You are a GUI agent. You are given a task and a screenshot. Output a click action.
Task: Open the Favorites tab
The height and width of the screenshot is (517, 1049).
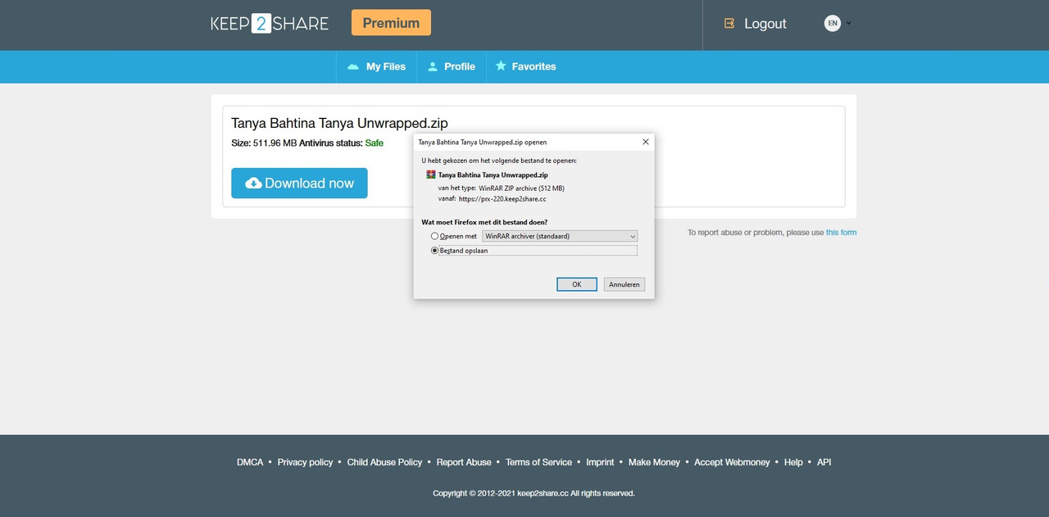[525, 66]
